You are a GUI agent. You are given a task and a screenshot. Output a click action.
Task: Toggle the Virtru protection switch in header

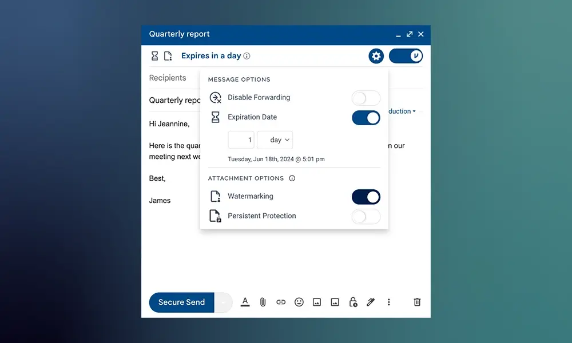[x=406, y=56]
